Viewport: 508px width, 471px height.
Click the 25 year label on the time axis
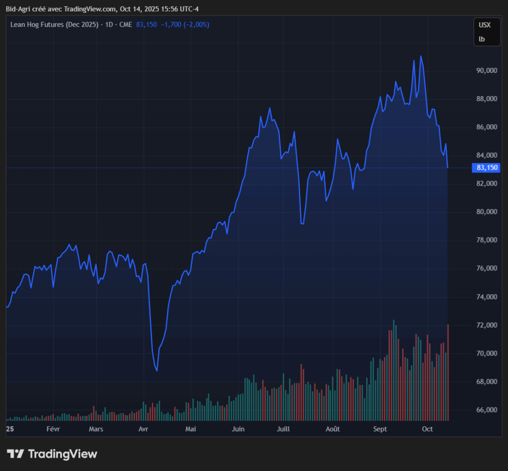tap(10, 429)
